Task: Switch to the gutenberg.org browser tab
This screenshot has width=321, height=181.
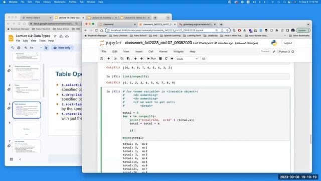Action: point(197,25)
